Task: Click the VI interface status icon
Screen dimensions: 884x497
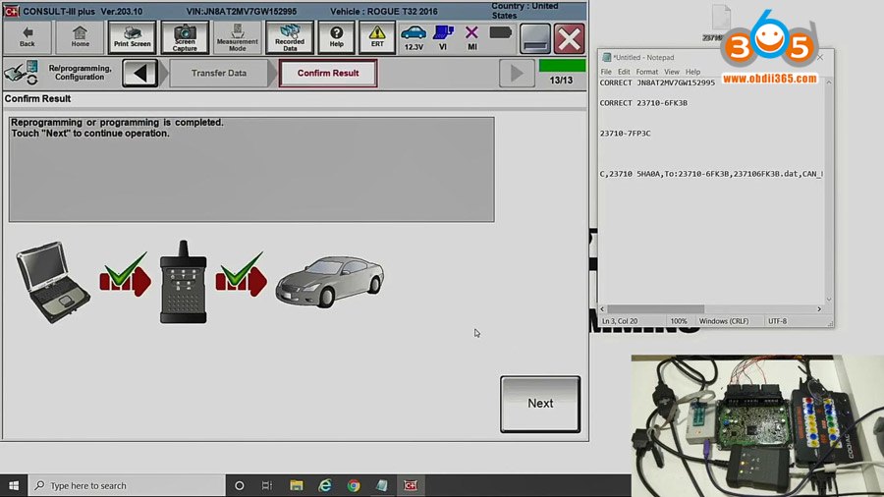Action: (443, 37)
